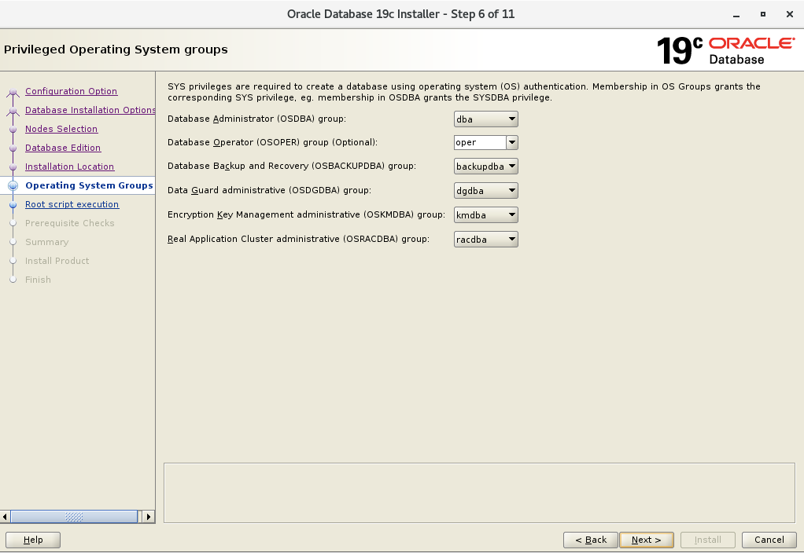Proceed with the Next button

(646, 540)
